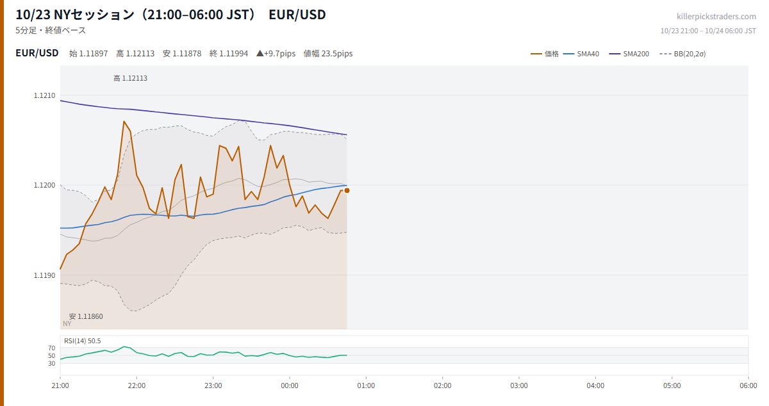Click the 21:00 time axis label
Screen dimensions: 769x406
tap(60, 386)
